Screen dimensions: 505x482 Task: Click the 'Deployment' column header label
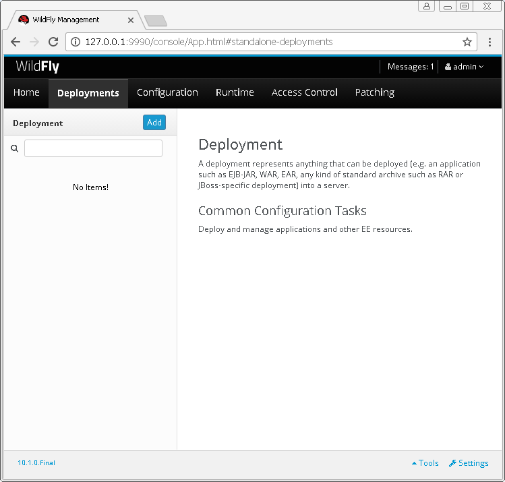(x=38, y=123)
